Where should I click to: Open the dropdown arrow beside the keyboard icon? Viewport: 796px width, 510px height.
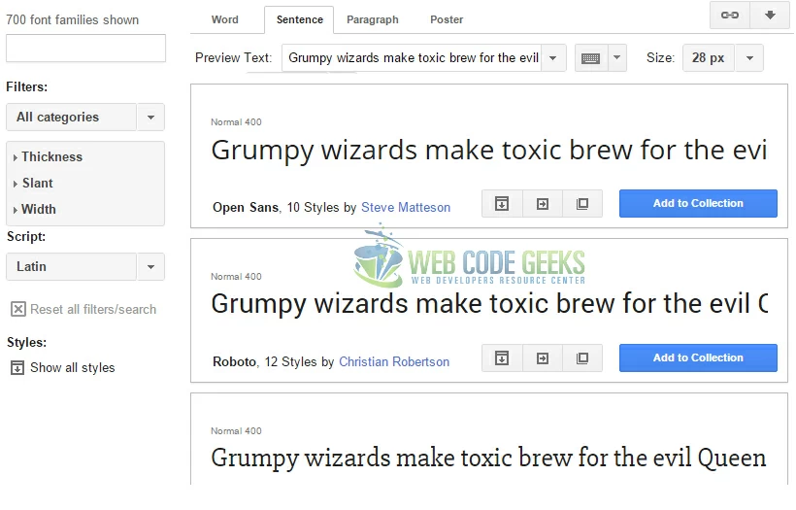point(617,58)
